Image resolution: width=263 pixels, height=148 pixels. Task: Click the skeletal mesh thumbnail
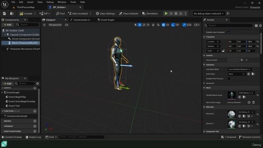pos(231,95)
